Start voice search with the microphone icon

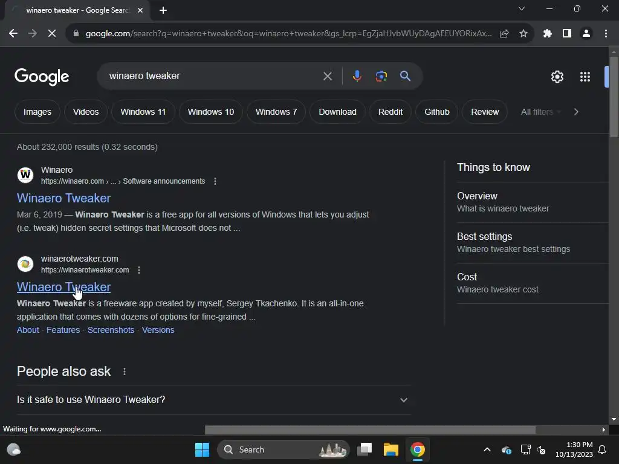coord(357,76)
